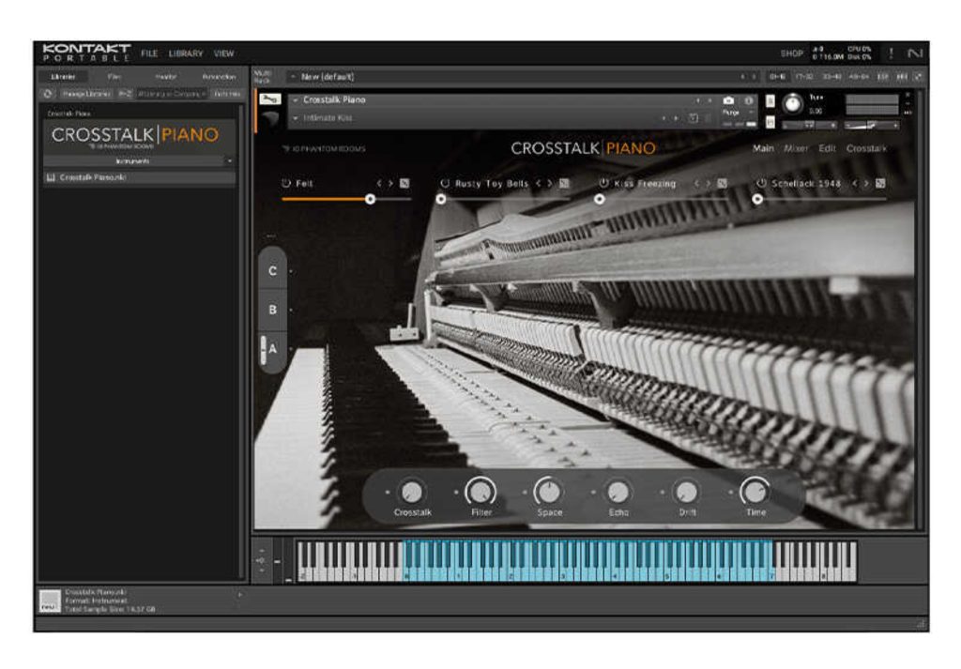The width and height of the screenshot is (961, 669).
Task: Click the Crosstalk Piano.nki file icon
Action: coord(51,177)
